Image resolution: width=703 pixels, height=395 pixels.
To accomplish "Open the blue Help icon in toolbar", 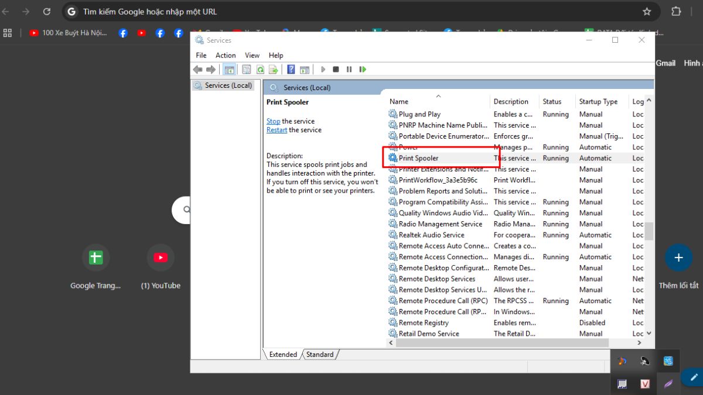I will [x=291, y=70].
